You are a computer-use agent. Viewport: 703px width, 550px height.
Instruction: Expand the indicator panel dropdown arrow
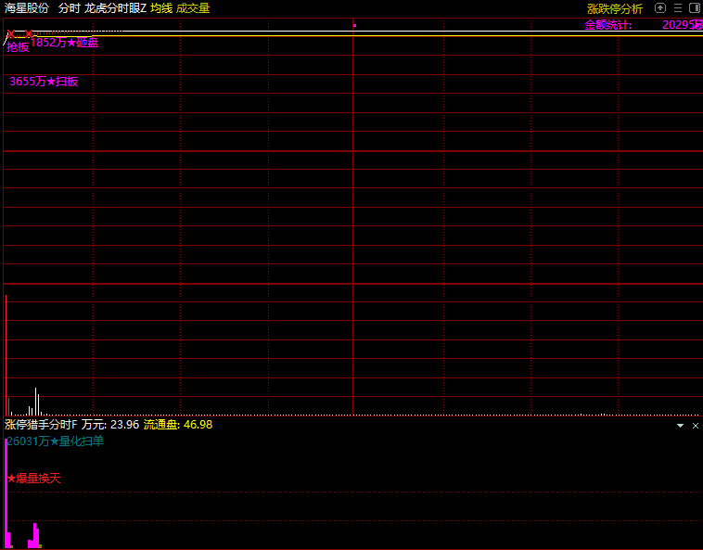pos(680,425)
